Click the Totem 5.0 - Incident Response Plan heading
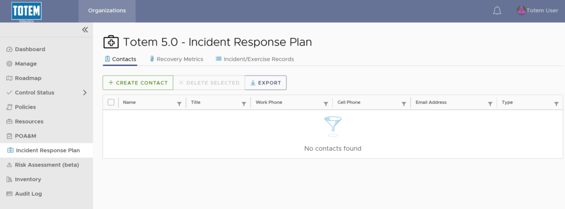This screenshot has height=209, width=565. (217, 42)
